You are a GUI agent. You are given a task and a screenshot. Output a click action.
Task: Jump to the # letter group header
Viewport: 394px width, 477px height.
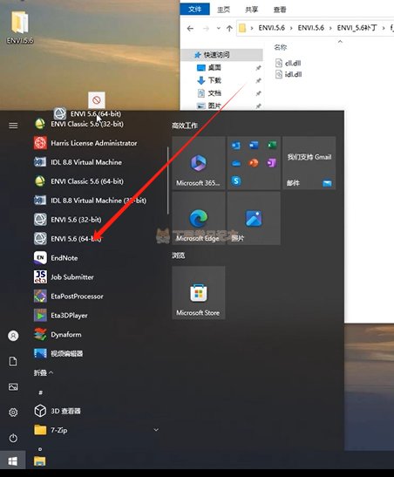[40, 392]
